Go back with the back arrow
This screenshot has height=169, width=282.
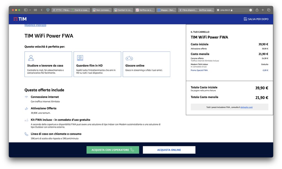42,10
